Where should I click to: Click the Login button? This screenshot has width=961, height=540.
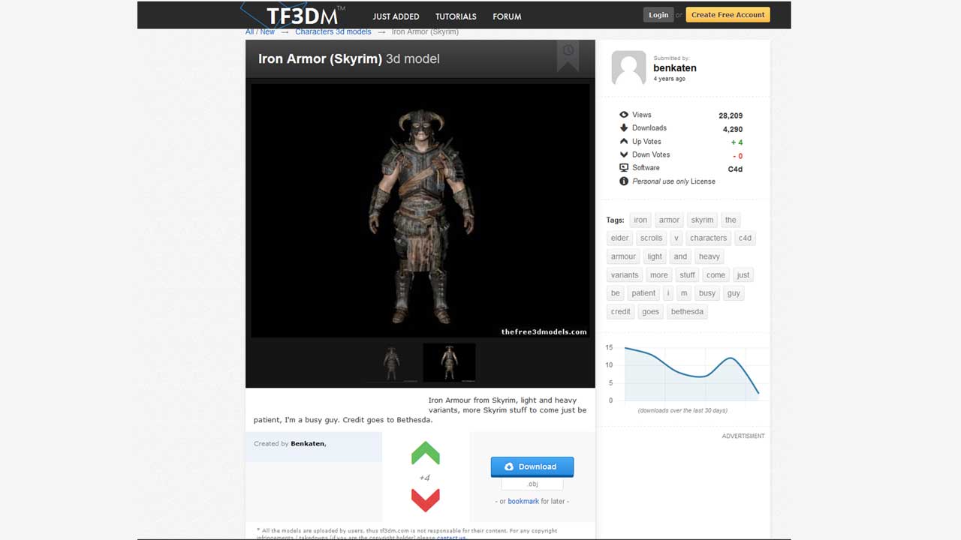pyautogui.click(x=658, y=15)
